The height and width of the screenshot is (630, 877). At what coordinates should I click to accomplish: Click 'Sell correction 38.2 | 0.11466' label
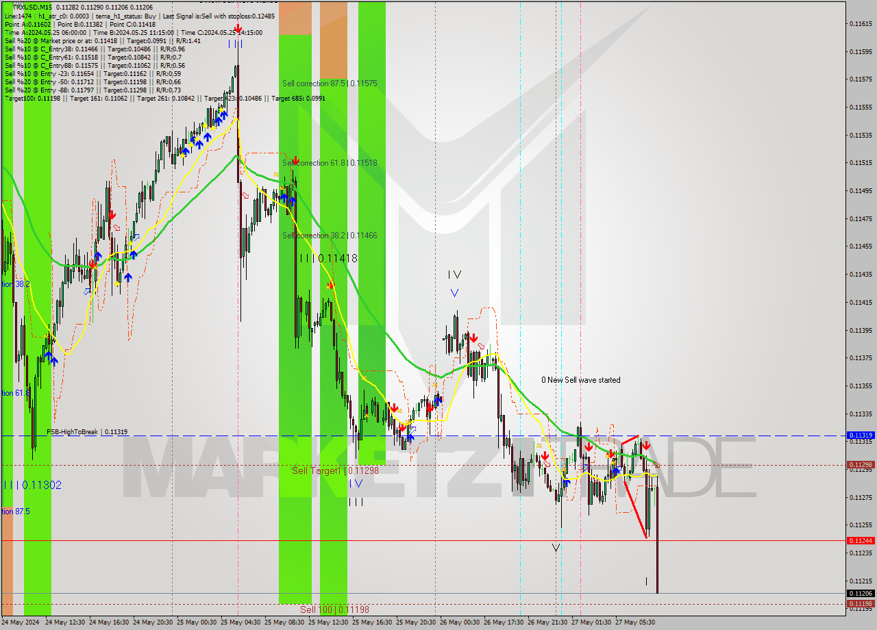(x=330, y=236)
